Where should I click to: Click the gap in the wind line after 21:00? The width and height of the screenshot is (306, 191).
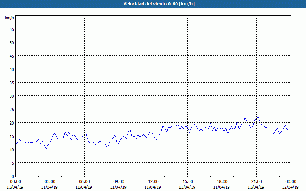270,131
